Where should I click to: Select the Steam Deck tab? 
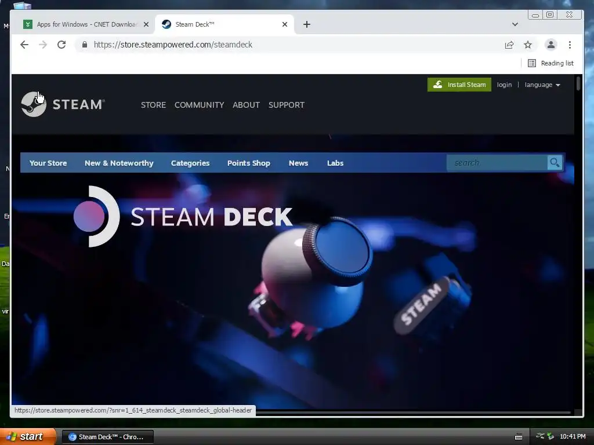225,24
